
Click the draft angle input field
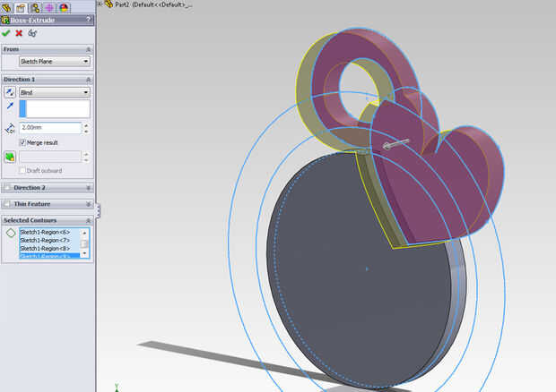coord(50,157)
